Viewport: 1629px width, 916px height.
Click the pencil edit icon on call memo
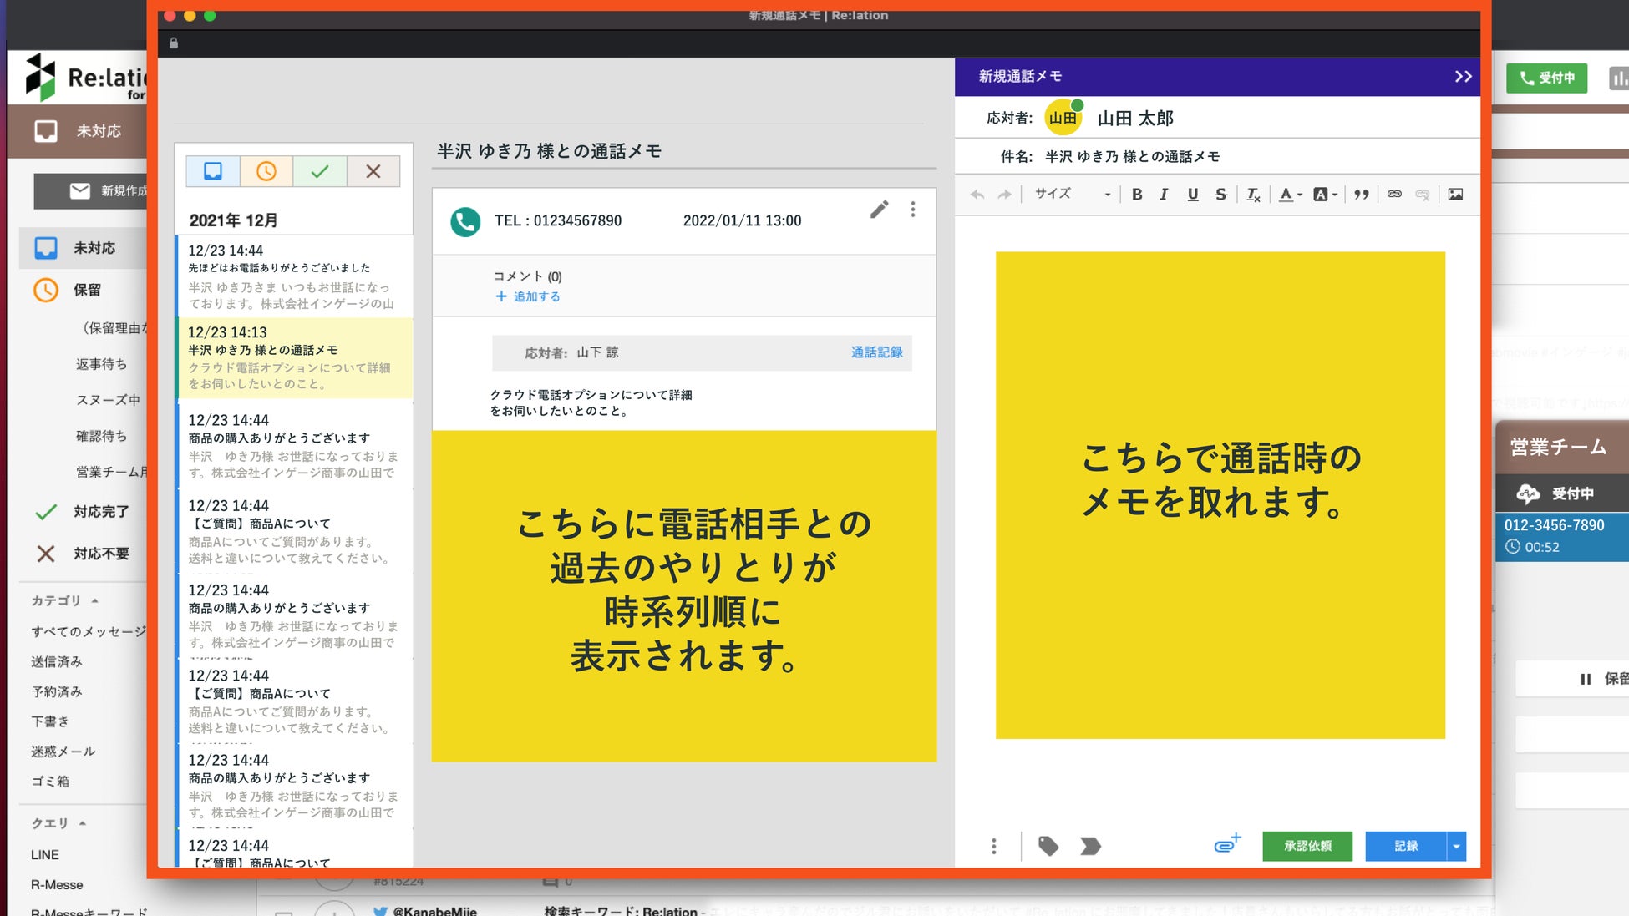[879, 210]
